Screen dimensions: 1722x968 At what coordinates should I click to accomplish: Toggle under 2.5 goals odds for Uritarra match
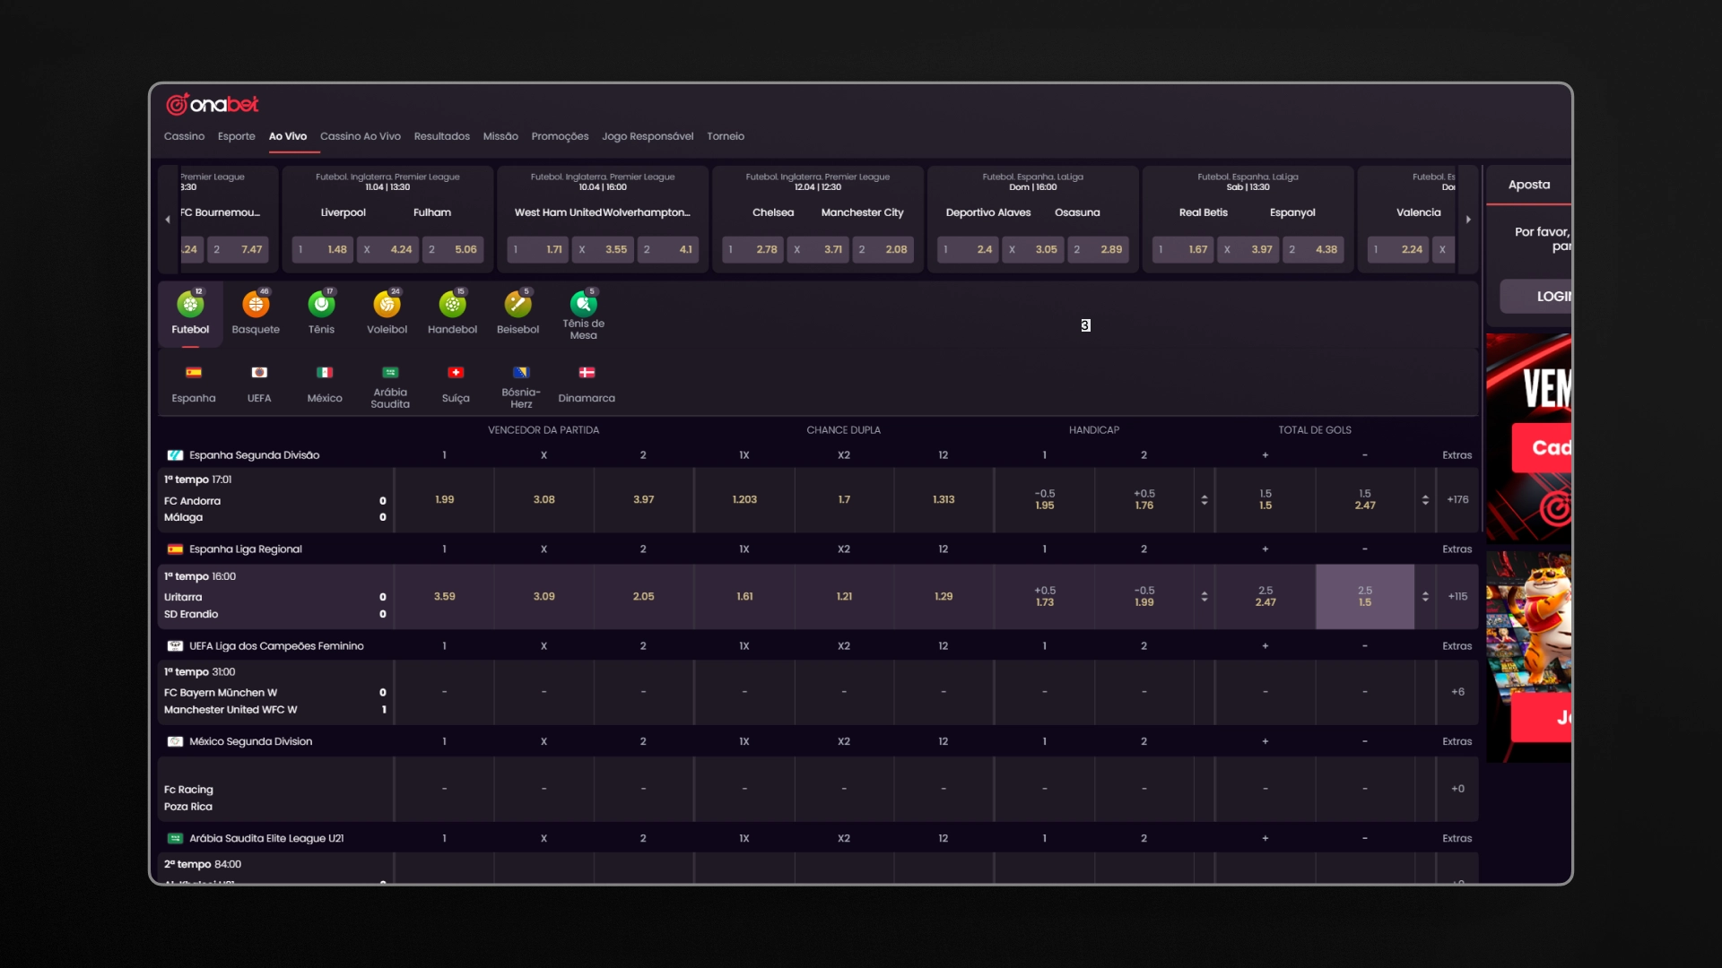(1364, 597)
